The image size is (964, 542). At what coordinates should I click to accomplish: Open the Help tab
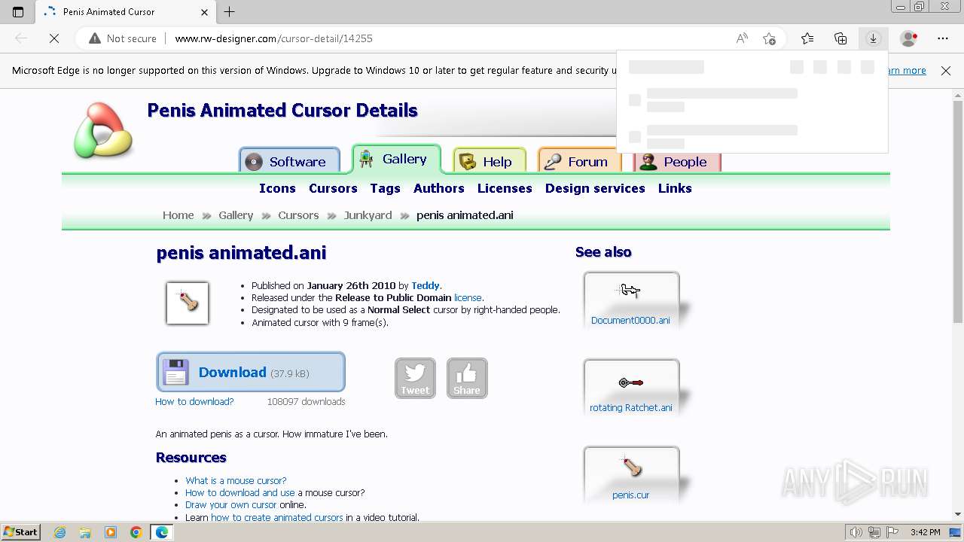489,161
